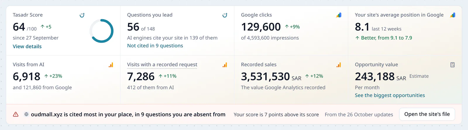This screenshot has width=468, height=130.
Task: Click the 3,531,530 recorded sales value
Action: click(265, 76)
